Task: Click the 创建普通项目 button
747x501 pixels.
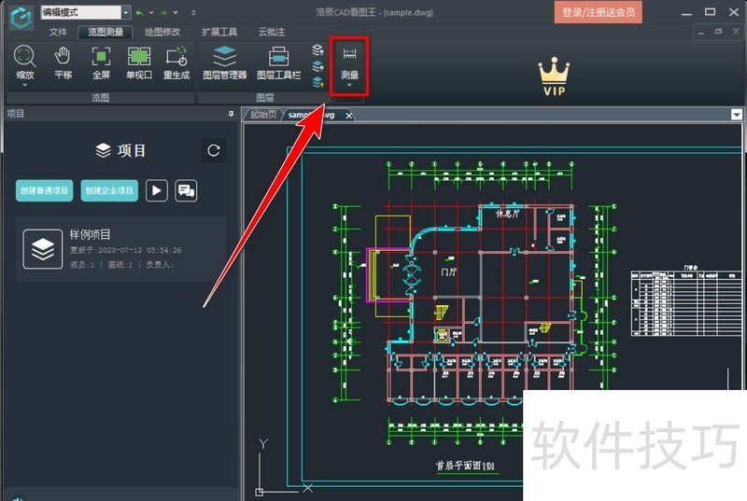Action: tap(44, 190)
